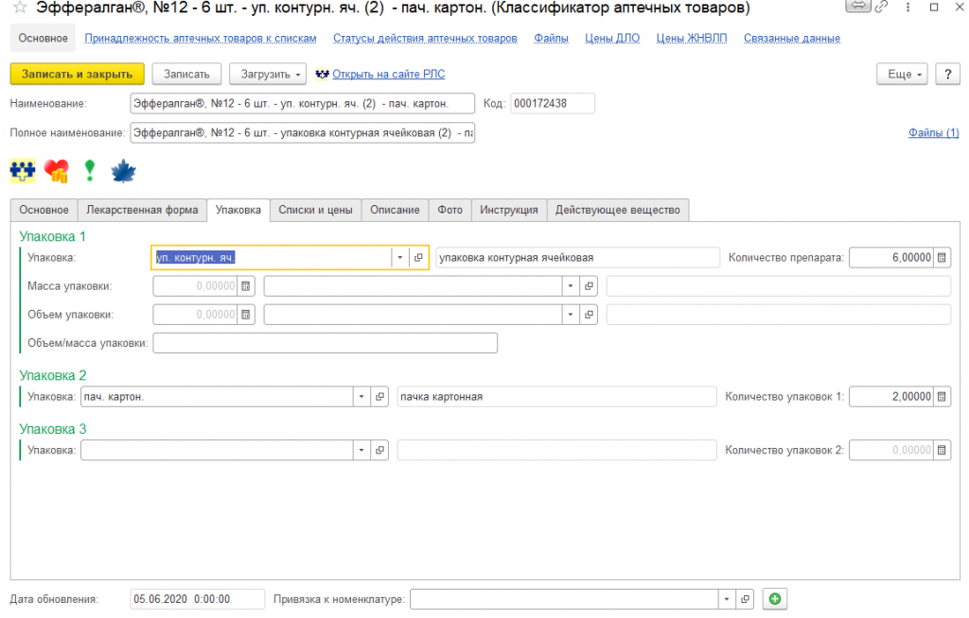Open the Описание tab
The width and height of the screenshot is (969, 618).
pos(395,210)
